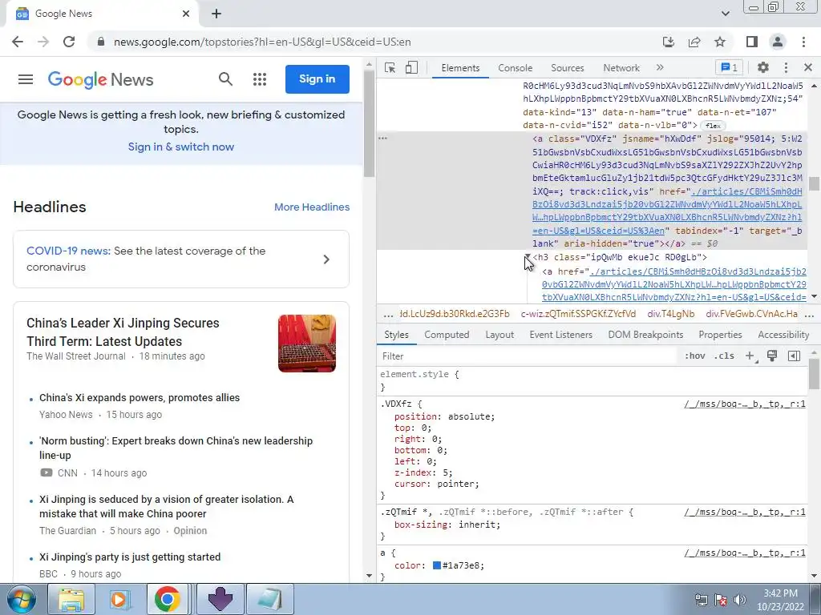Click the Xi Jinping article thumbnail
Viewport: 821px width, 615px height.
tap(307, 344)
